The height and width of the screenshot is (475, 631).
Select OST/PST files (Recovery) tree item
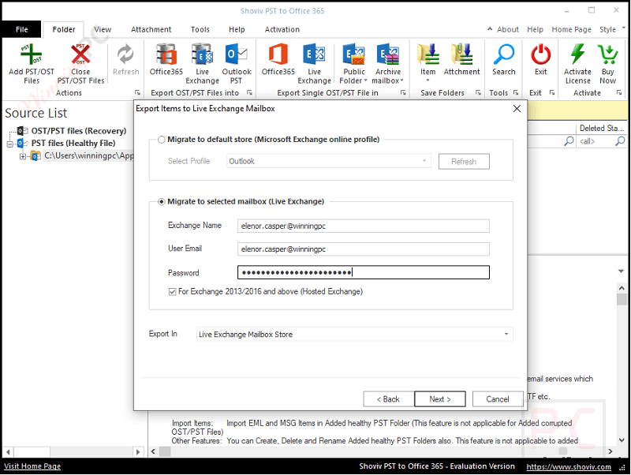[x=78, y=131]
